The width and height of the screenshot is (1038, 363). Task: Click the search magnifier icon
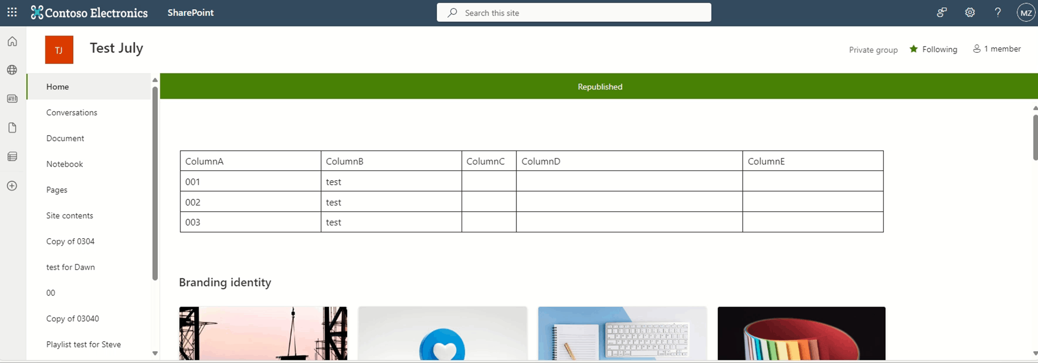[x=453, y=12]
